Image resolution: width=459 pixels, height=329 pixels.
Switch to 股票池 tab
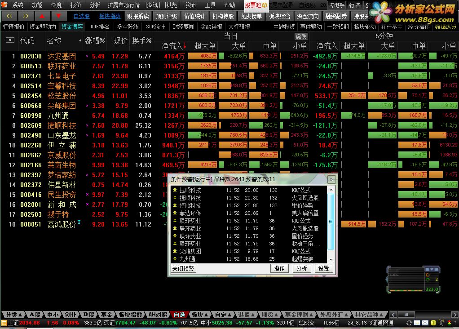click(256, 5)
